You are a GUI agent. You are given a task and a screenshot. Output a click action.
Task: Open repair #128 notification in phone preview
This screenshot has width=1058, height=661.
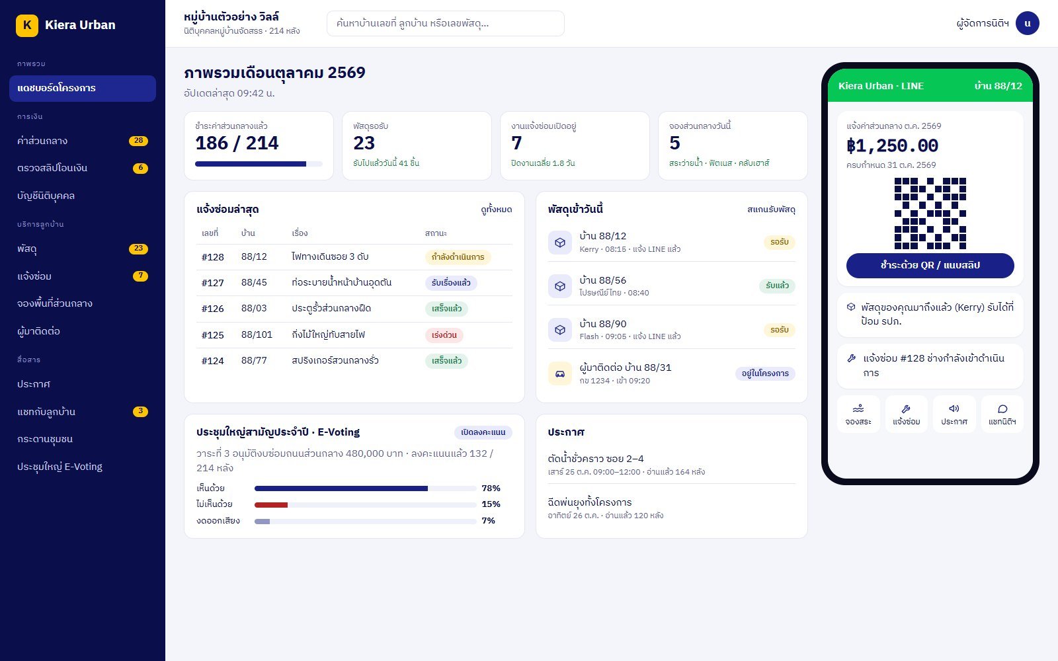pyautogui.click(x=930, y=366)
